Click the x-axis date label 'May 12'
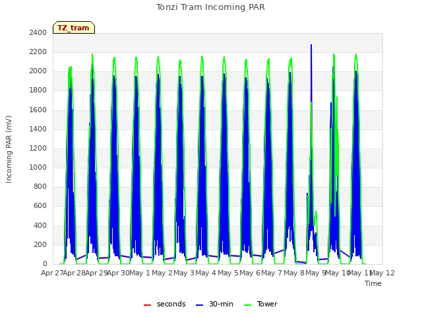The height and width of the screenshot is (317, 422). pyautogui.click(x=383, y=273)
